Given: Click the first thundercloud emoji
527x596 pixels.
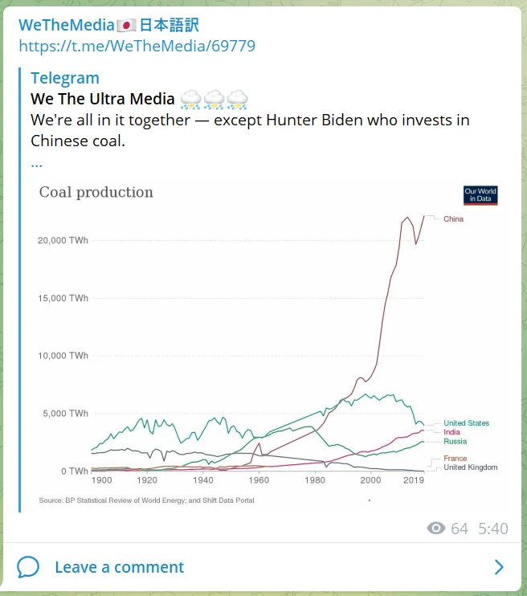Looking at the screenshot, I should (190, 100).
